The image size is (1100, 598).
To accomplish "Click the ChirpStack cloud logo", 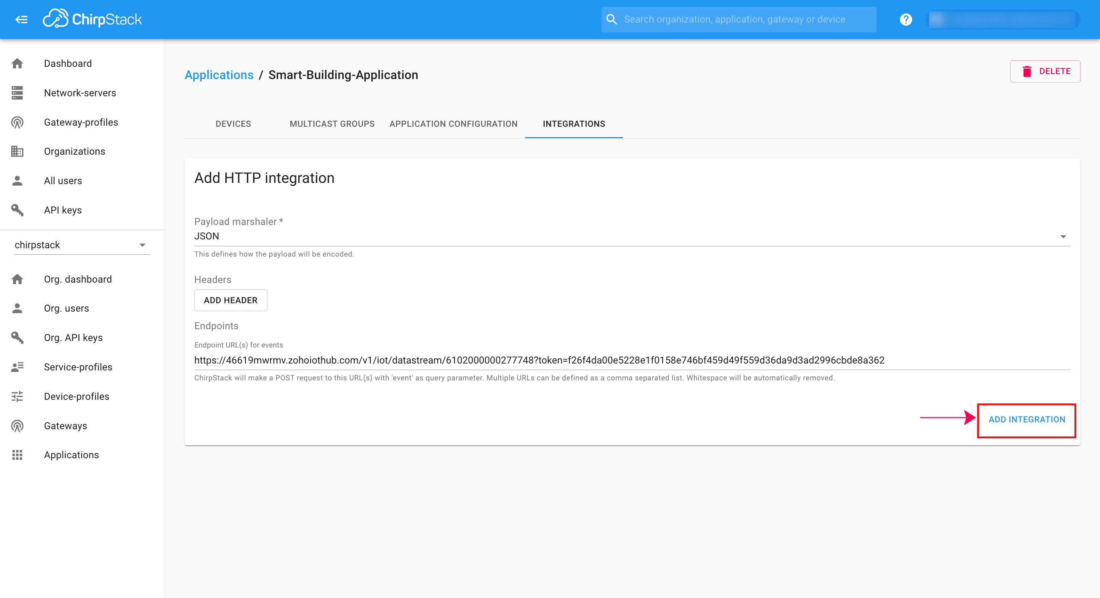I will click(x=56, y=18).
